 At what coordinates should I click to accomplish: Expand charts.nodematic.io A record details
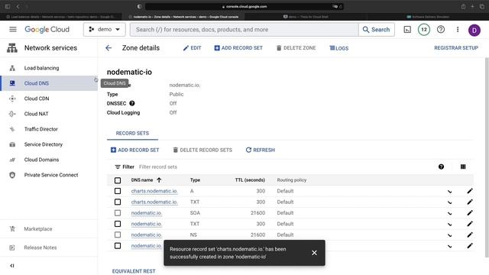(450, 192)
